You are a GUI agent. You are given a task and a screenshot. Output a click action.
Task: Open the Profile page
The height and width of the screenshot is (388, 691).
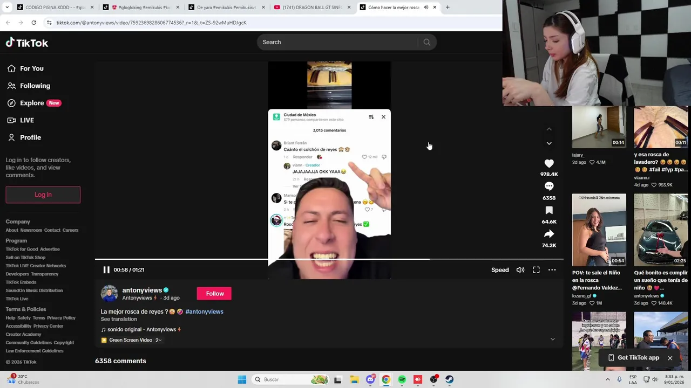[x=24, y=137]
